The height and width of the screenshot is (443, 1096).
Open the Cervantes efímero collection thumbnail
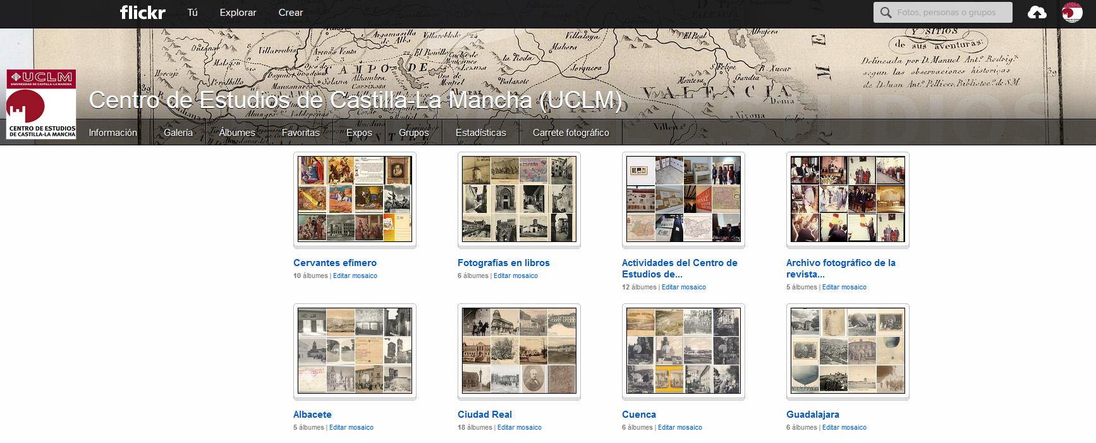point(355,200)
